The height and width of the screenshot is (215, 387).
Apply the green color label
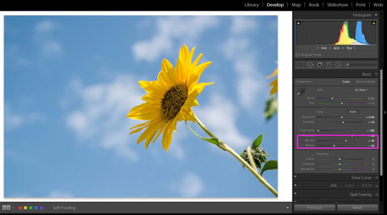coord(30,208)
